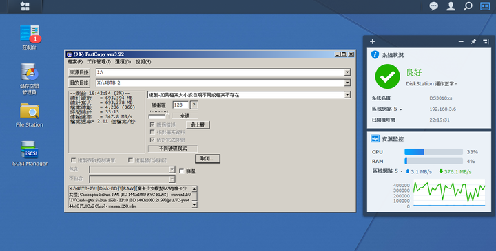Click the uptime value 22:19:31
Image resolution: width=496 pixels, height=251 pixels.
(x=440, y=120)
